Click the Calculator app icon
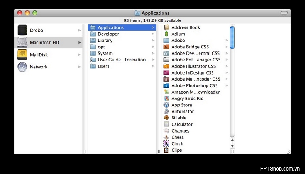 [166, 124]
